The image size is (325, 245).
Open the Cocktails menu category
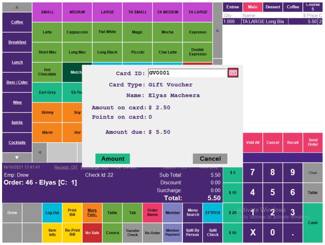[17, 143]
